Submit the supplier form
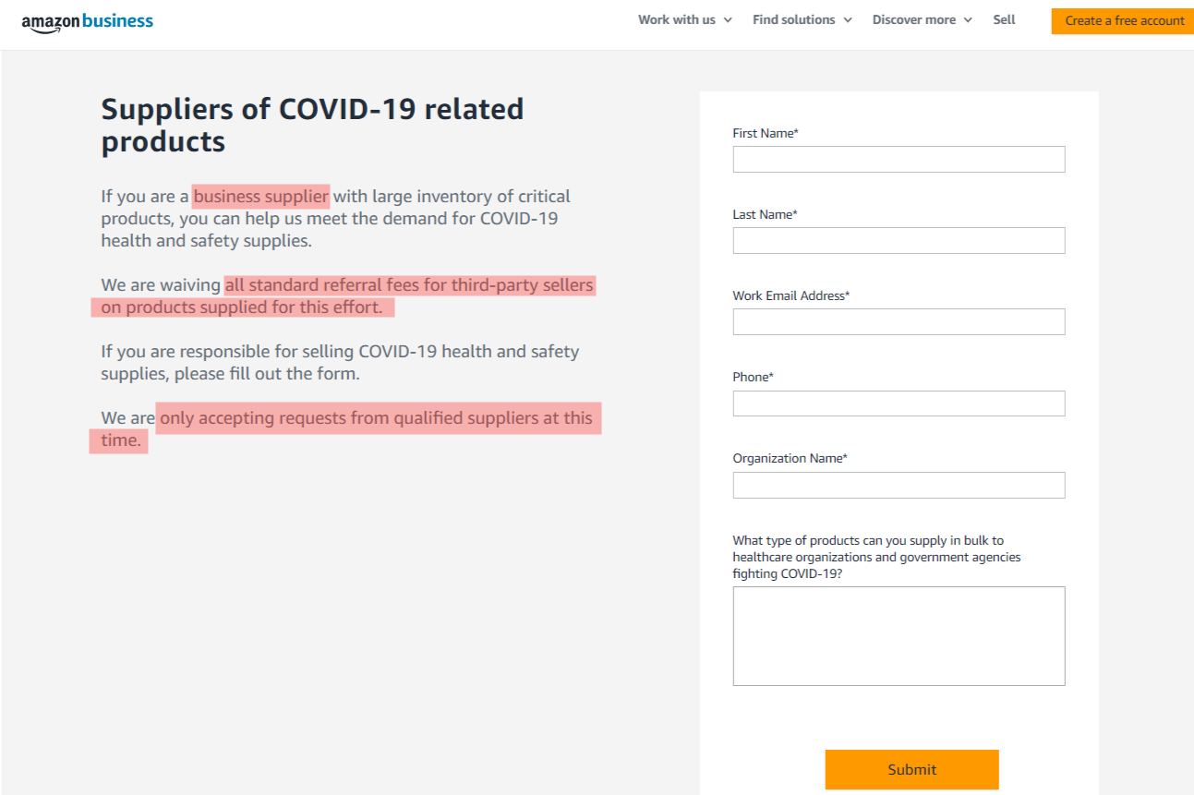 [911, 769]
